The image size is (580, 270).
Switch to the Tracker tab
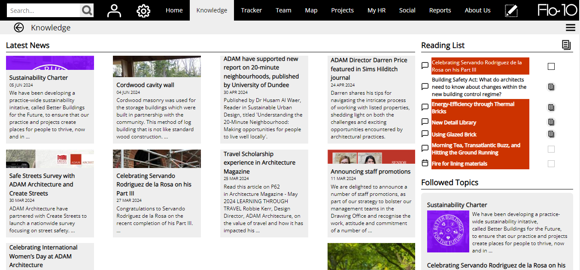[251, 10]
